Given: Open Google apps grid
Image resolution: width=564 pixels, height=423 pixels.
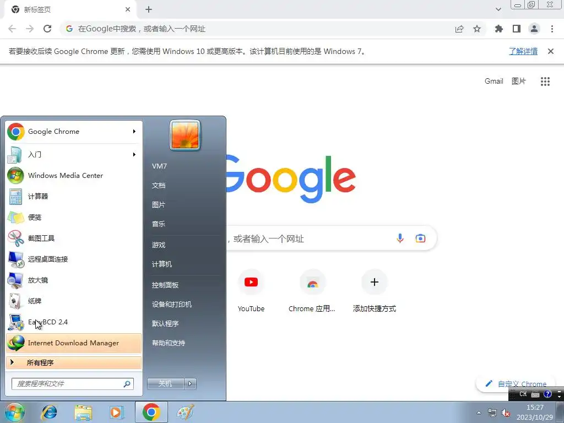Looking at the screenshot, I should point(545,82).
